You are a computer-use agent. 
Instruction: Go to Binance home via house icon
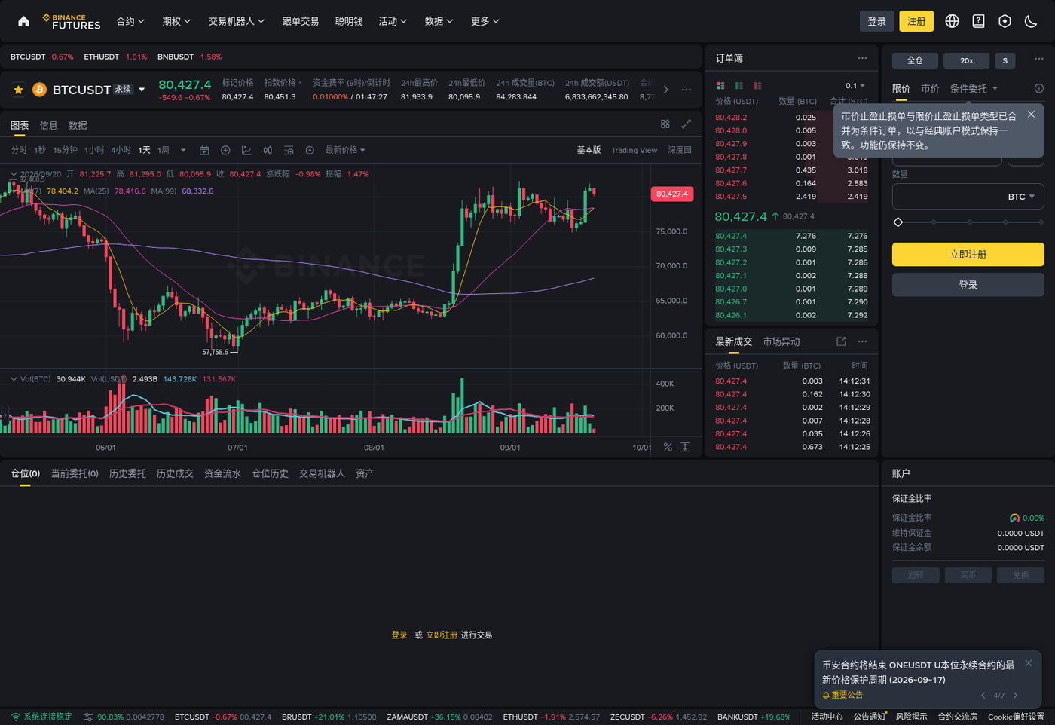[23, 21]
